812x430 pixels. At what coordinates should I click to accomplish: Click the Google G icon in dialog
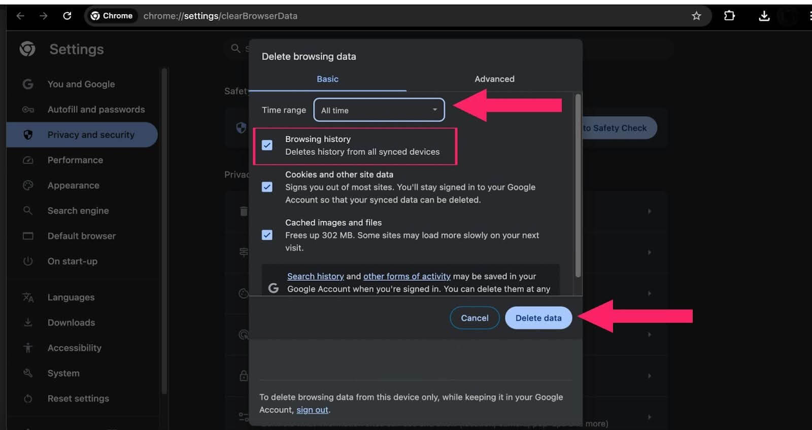(x=273, y=288)
